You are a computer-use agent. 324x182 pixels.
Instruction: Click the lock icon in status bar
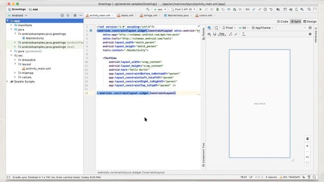point(304,177)
